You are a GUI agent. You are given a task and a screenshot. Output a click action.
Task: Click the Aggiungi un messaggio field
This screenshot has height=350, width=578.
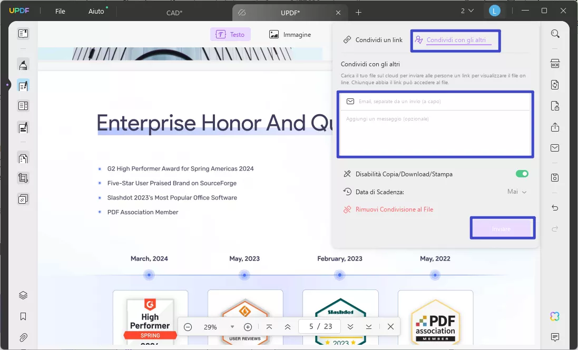click(x=435, y=133)
